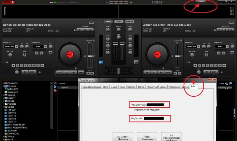Open the StereoTools effects dropdown on right deck
Screen dimensions: 237x141
(198, 46)
